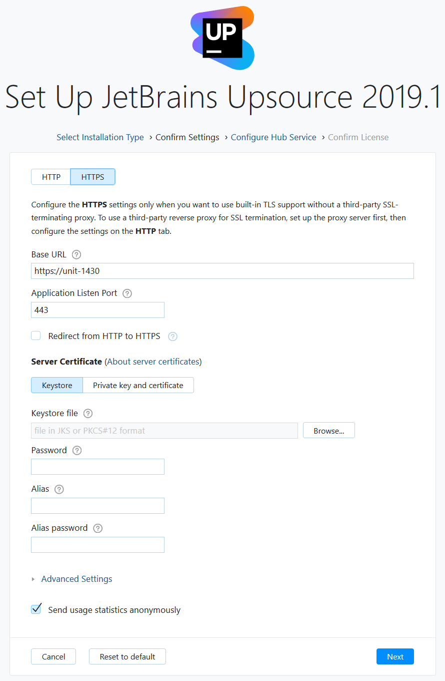Click Browse to pick keystore file
This screenshot has width=445, height=681.
pos(328,431)
